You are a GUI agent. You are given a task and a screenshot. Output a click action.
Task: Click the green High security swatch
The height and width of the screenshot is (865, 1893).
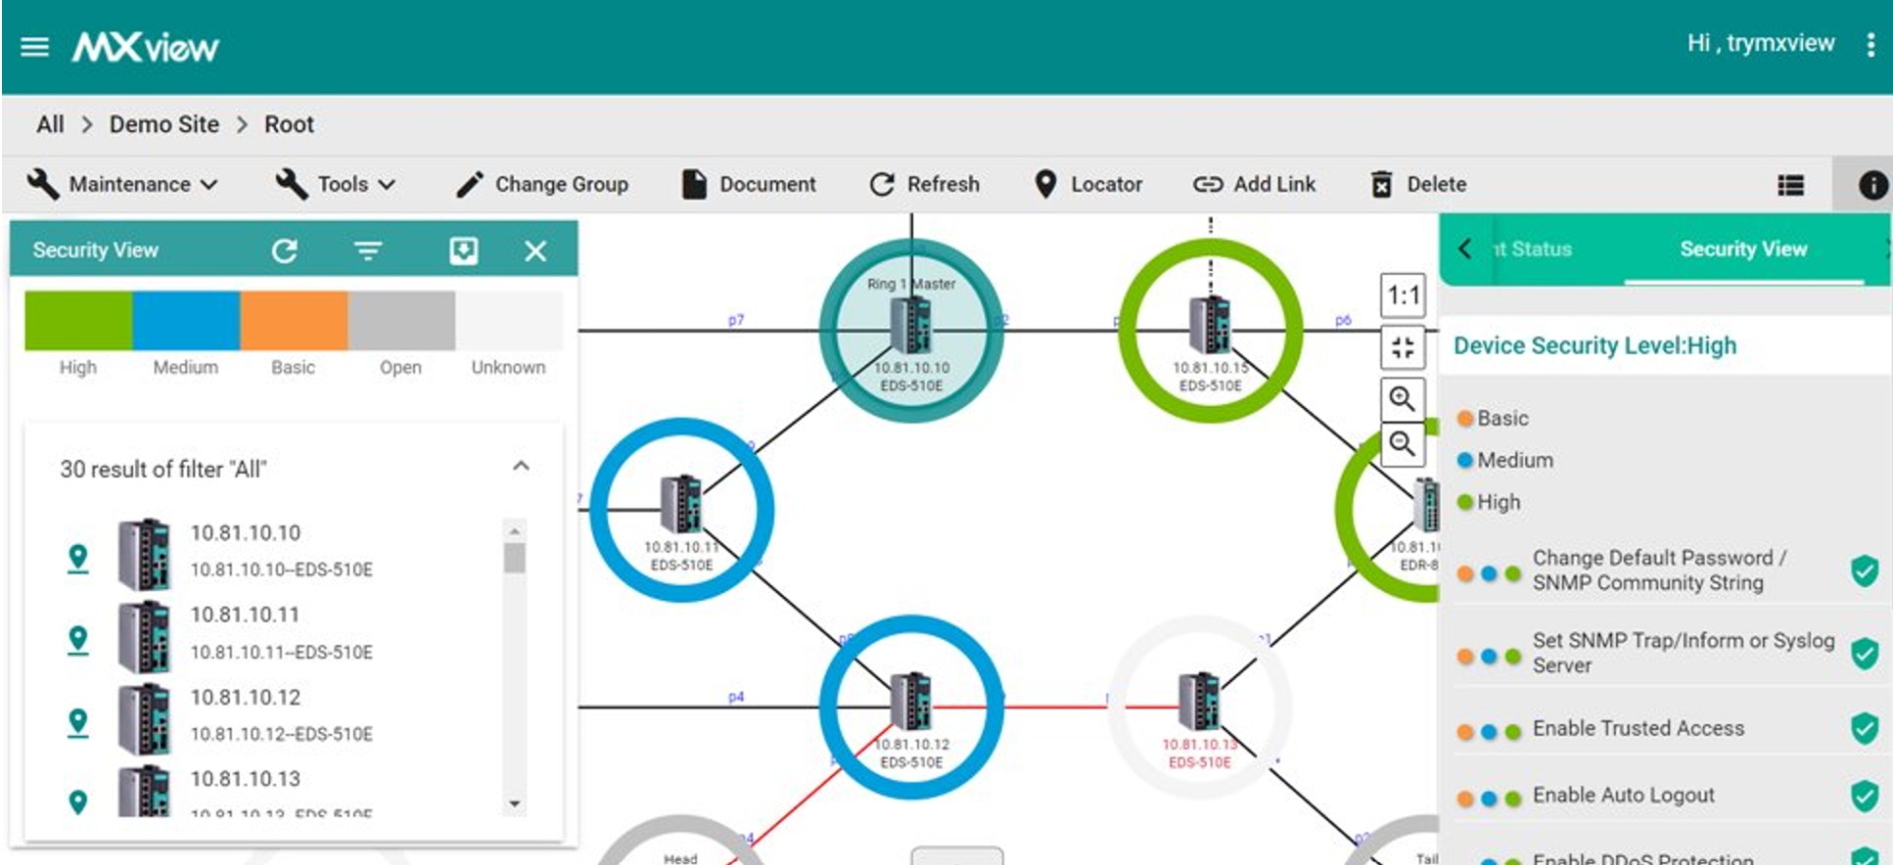(x=78, y=320)
